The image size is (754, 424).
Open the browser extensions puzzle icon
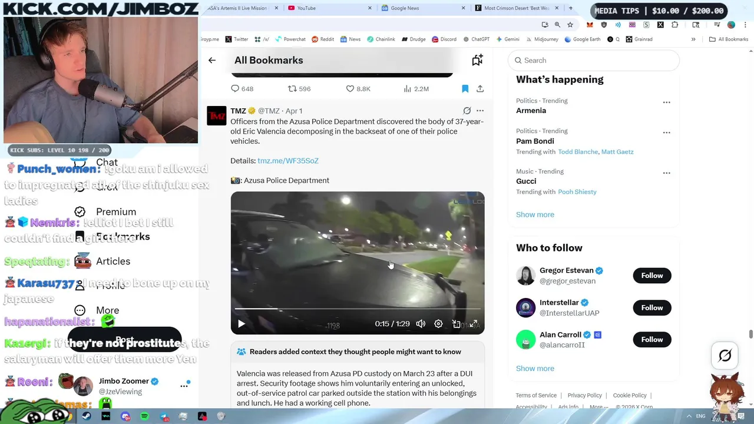coord(675,25)
